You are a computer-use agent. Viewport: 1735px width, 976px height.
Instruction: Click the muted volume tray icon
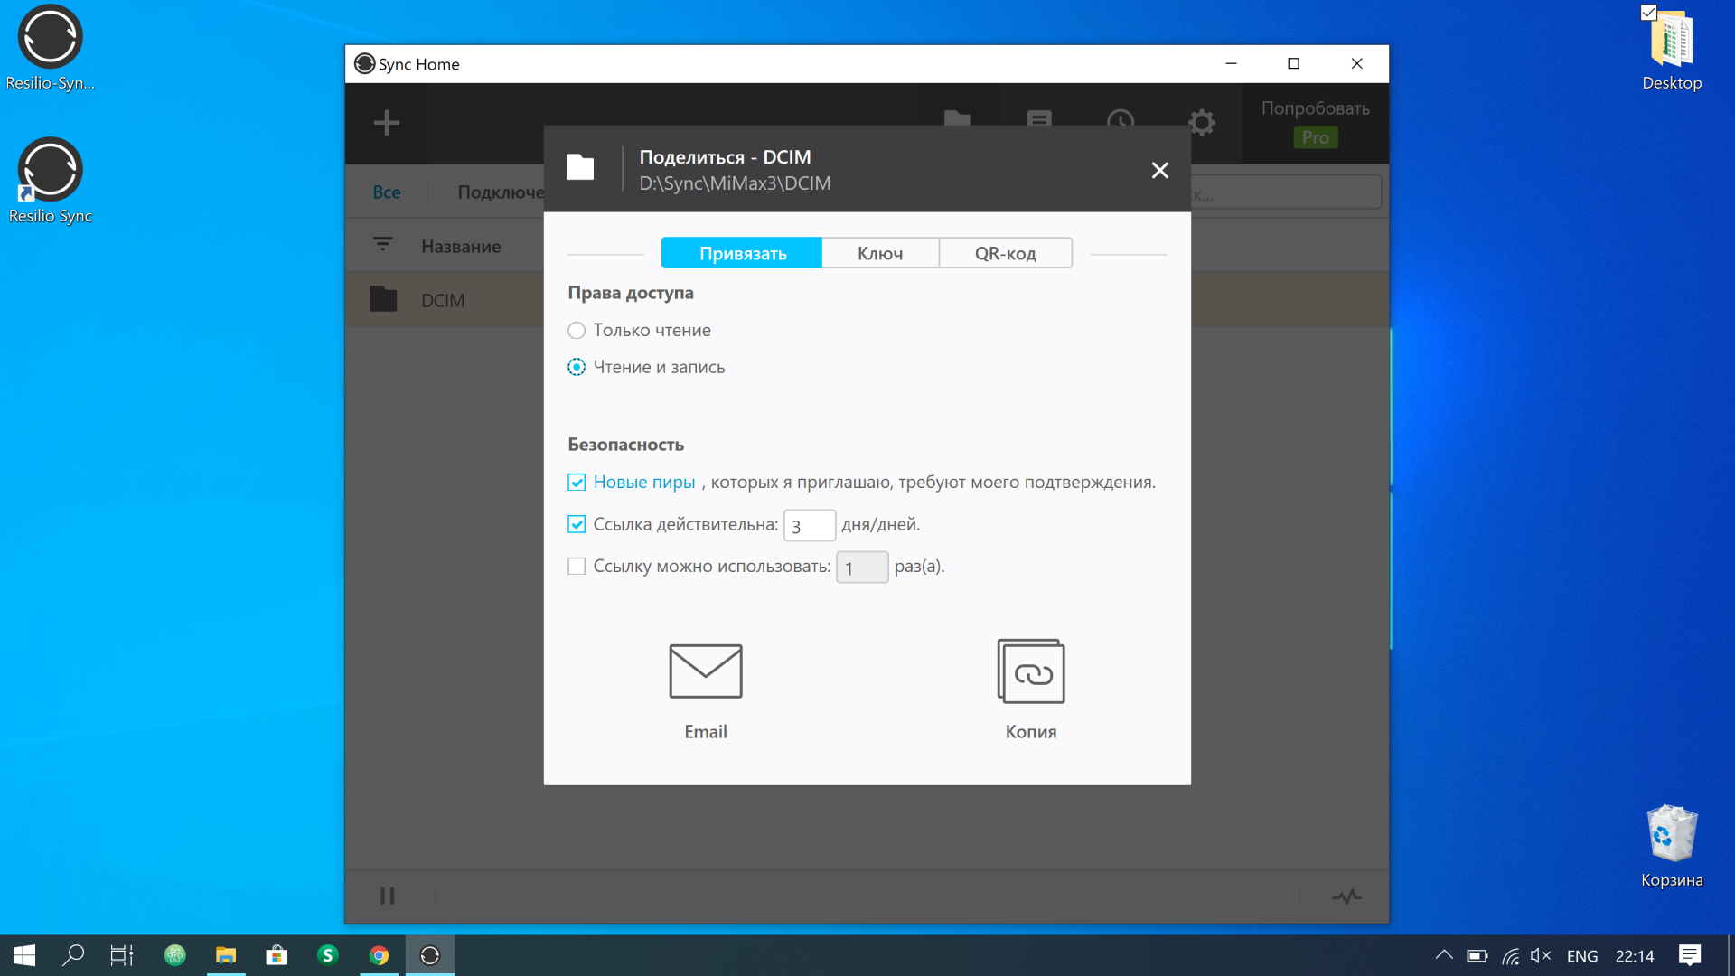[1541, 955]
